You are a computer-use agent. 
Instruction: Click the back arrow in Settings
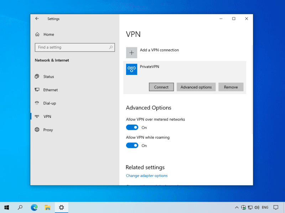click(x=37, y=19)
